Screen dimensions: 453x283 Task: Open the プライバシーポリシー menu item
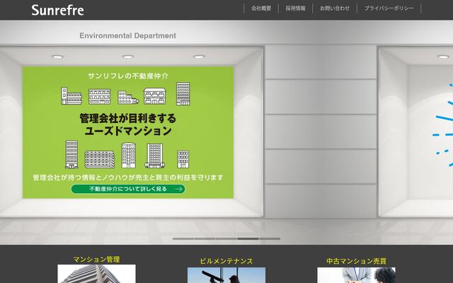click(389, 8)
